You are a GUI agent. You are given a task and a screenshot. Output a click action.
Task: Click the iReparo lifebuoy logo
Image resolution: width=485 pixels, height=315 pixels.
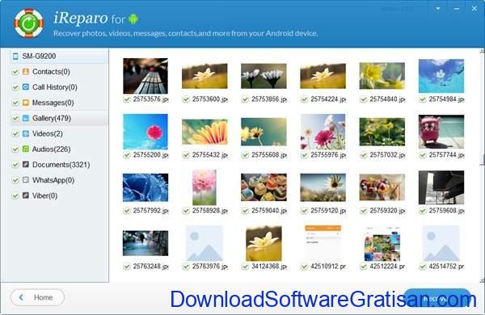tap(29, 23)
